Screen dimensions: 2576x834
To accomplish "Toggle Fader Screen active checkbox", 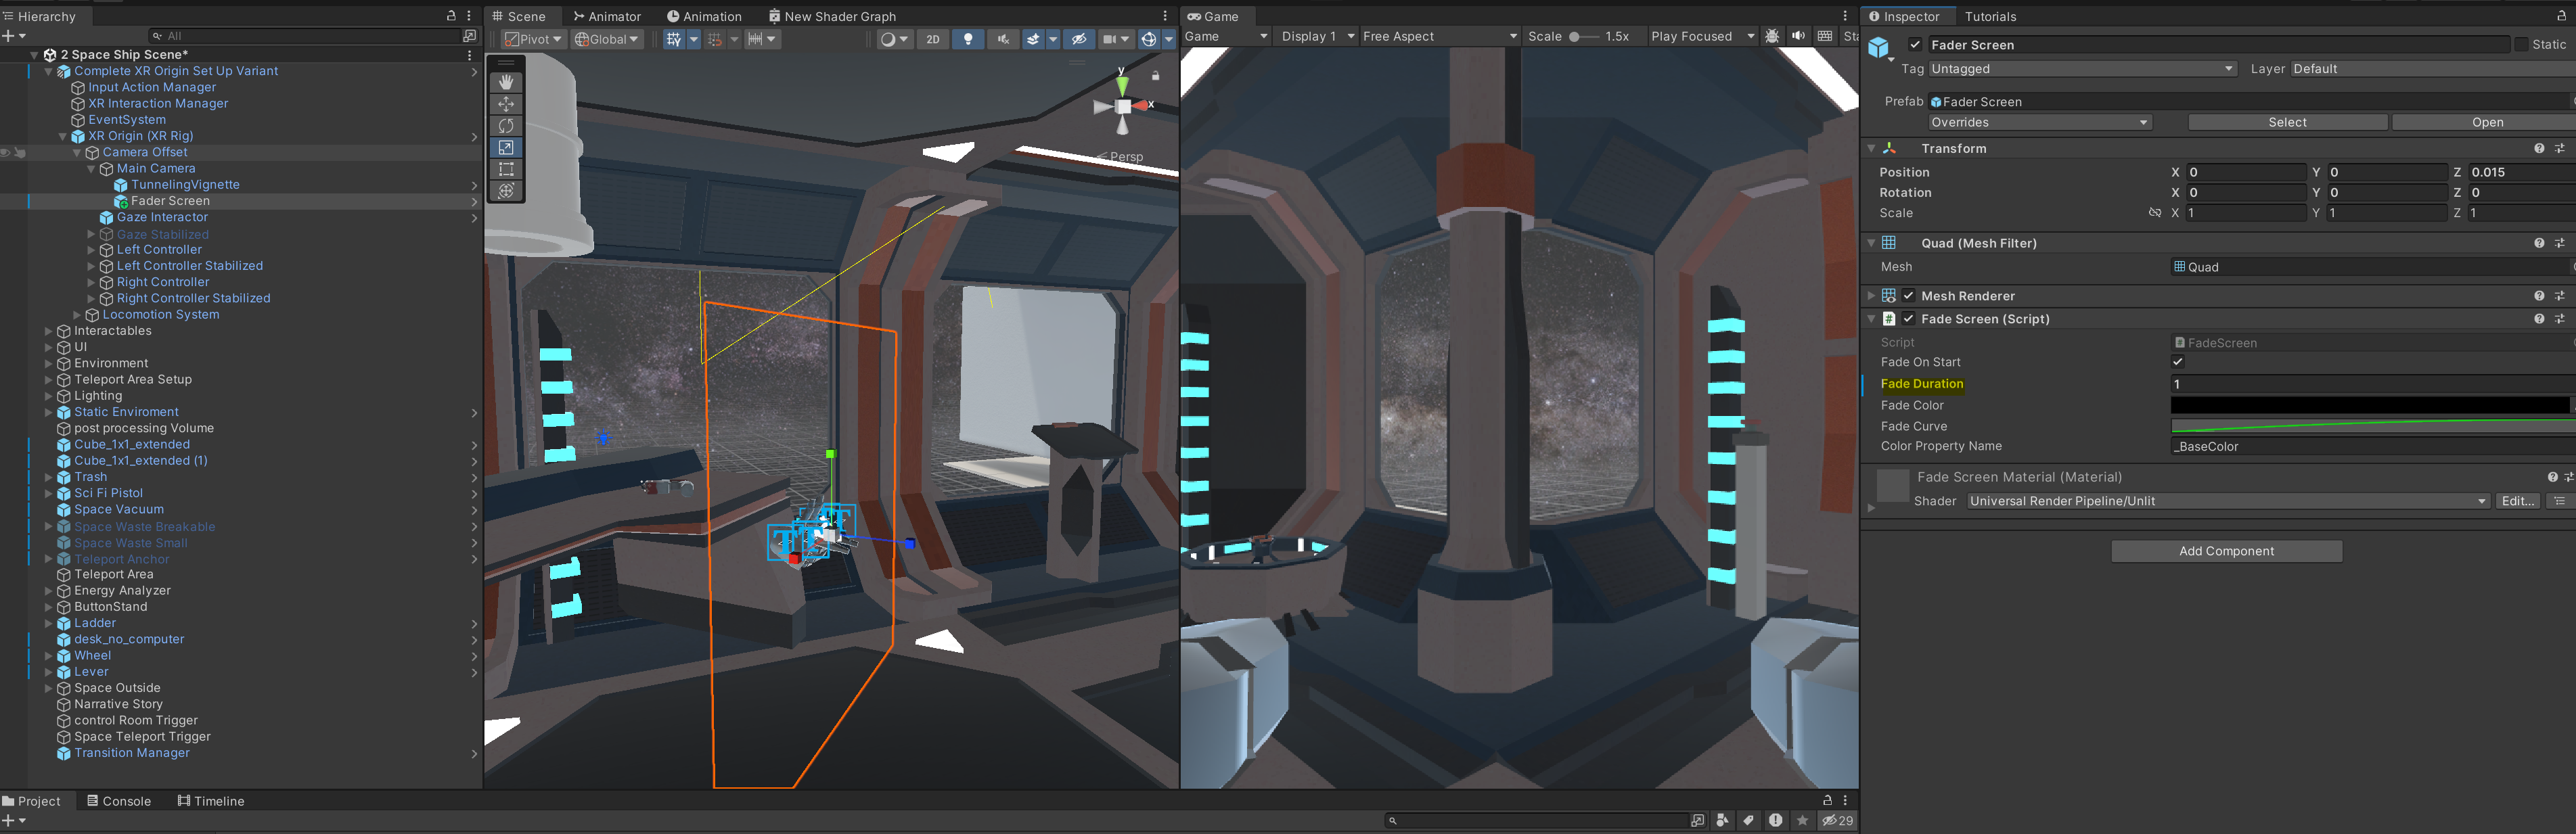I will coord(1914,45).
